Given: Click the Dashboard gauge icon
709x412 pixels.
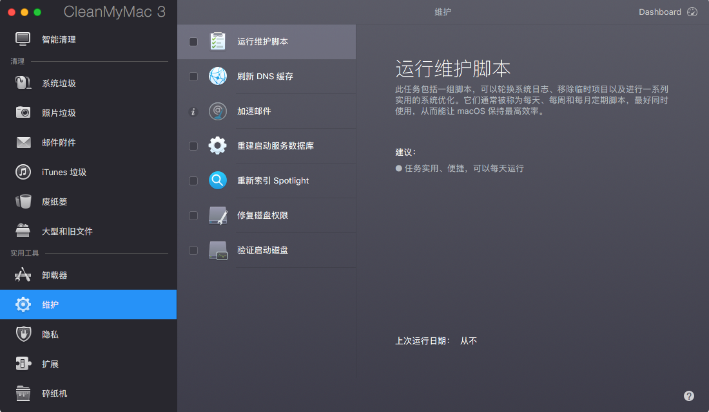Looking at the screenshot, I should pyautogui.click(x=692, y=12).
